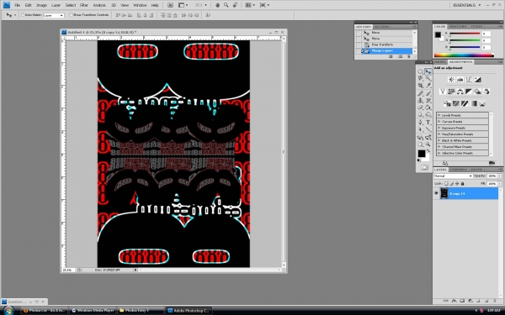Add a Levels adjustment

coord(460,80)
